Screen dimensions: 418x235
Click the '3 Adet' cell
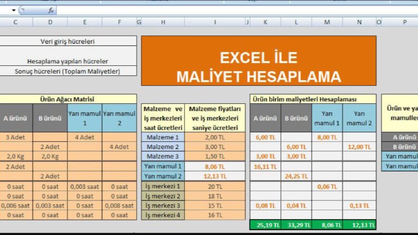[15, 137]
